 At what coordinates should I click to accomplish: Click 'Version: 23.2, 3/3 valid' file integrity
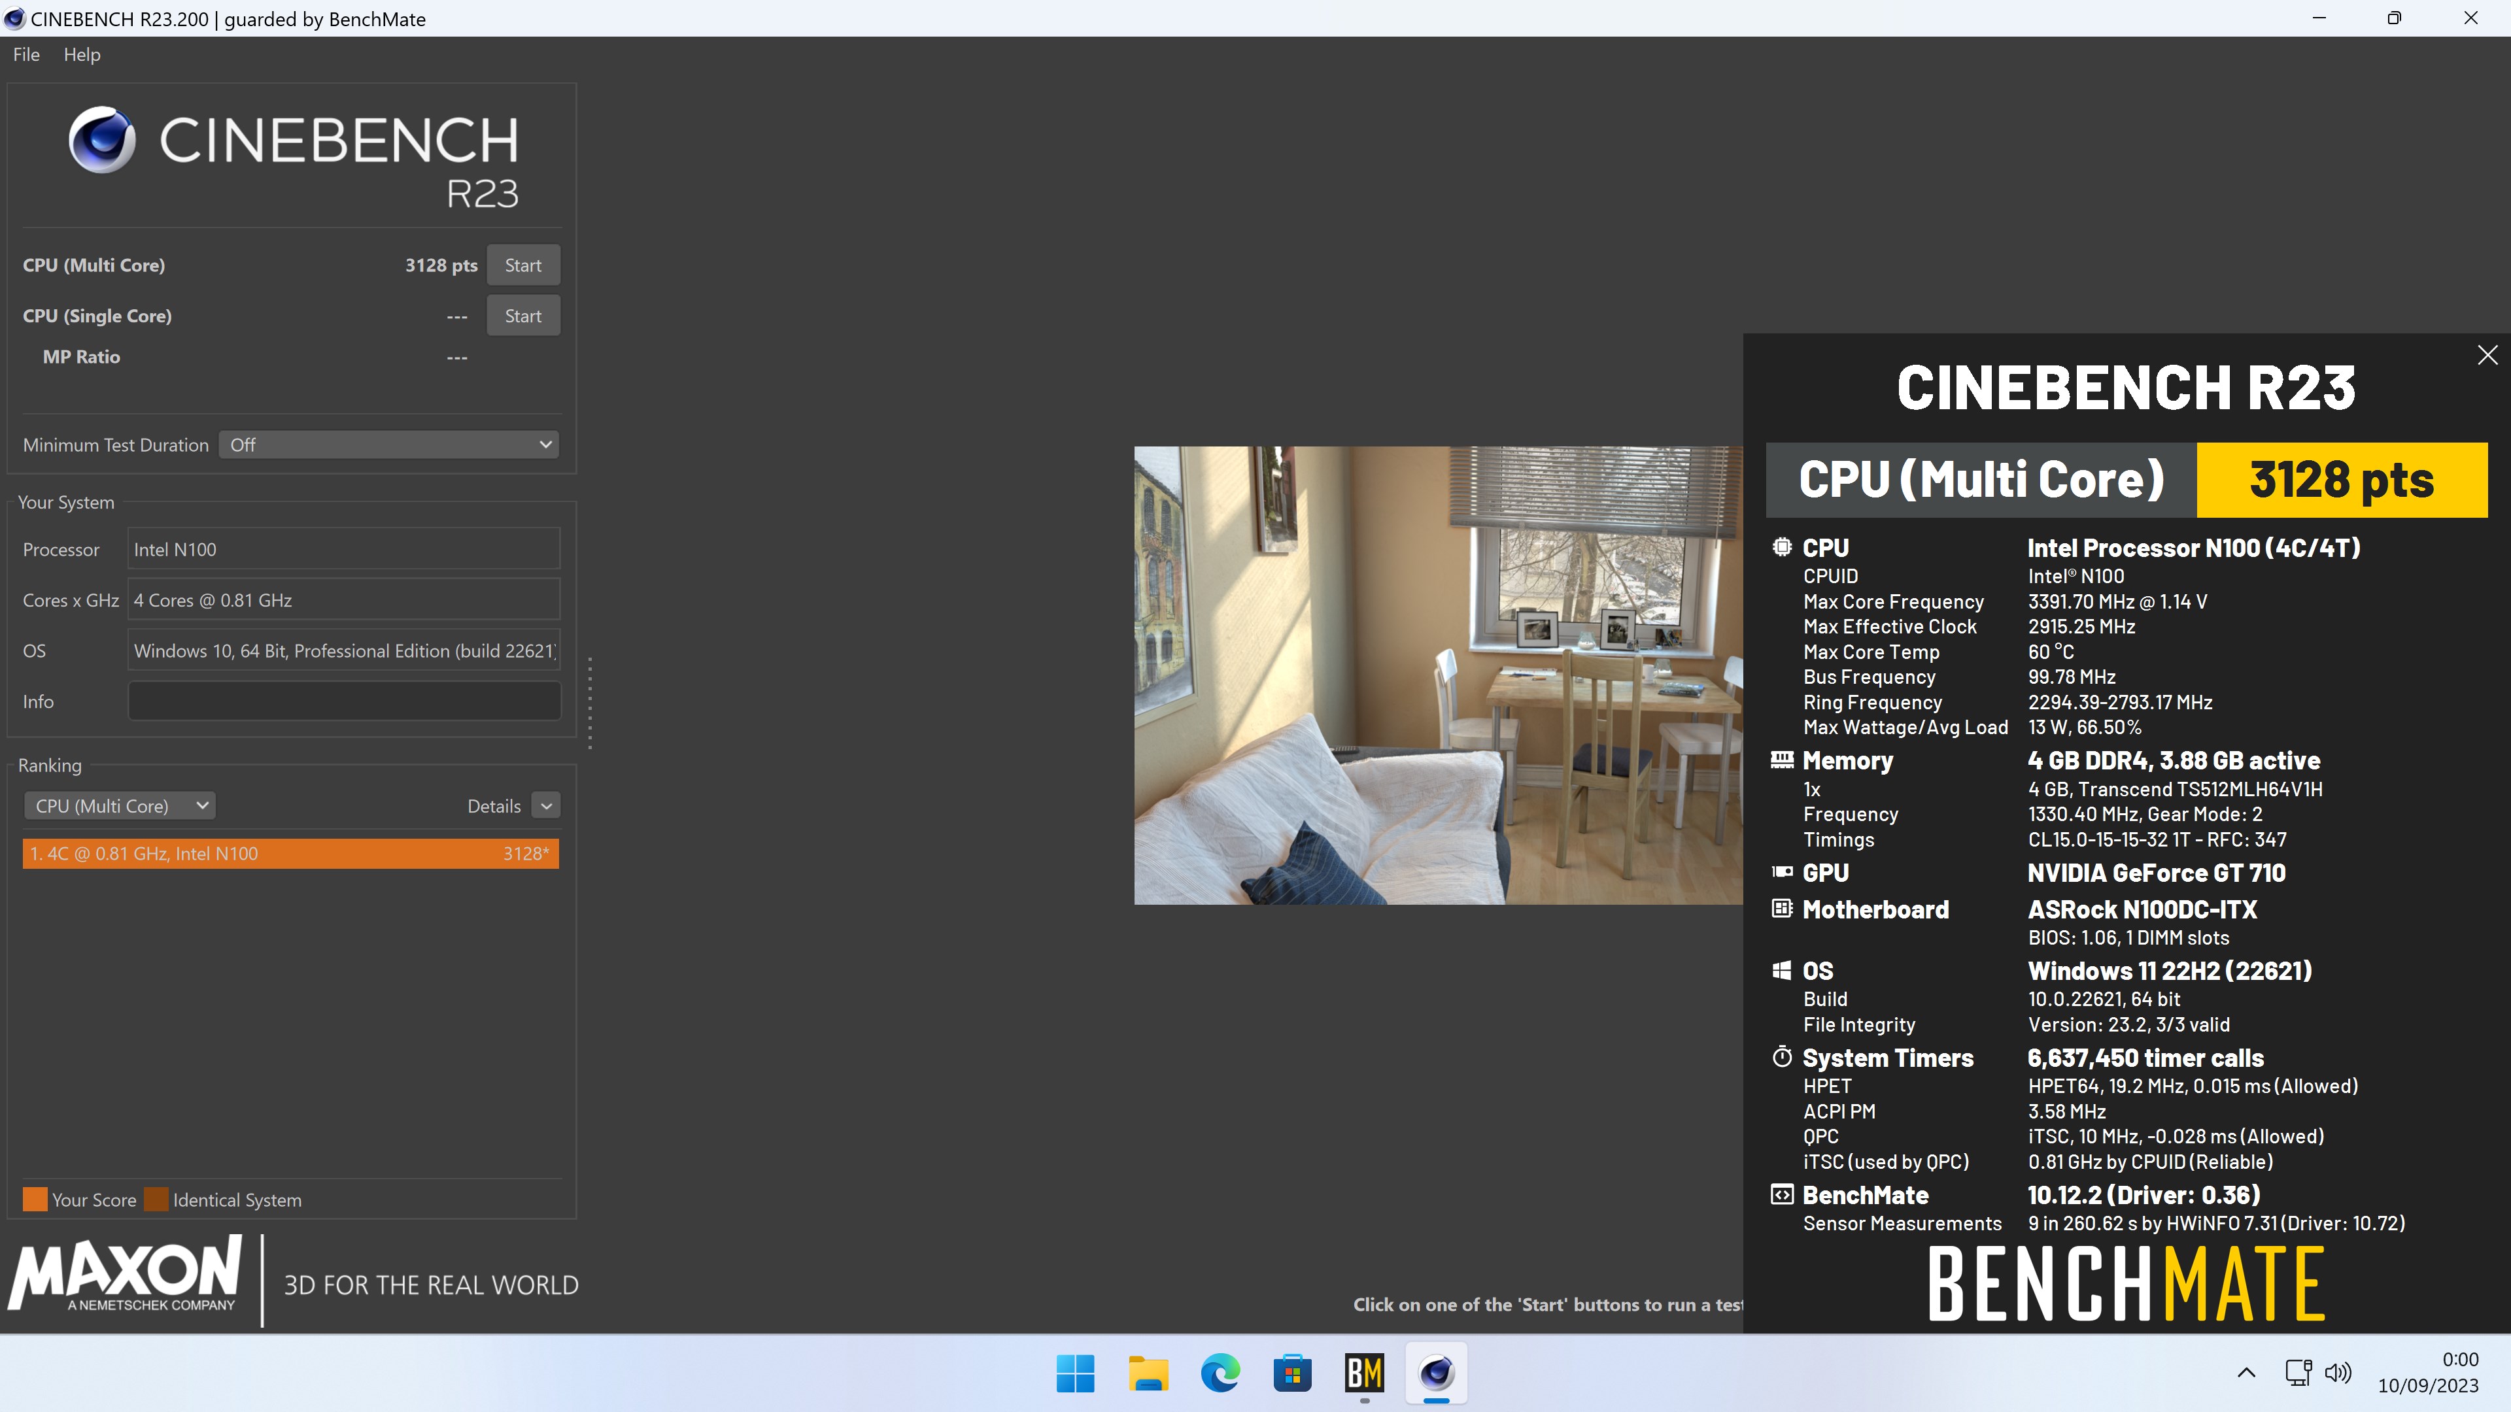point(2129,1024)
